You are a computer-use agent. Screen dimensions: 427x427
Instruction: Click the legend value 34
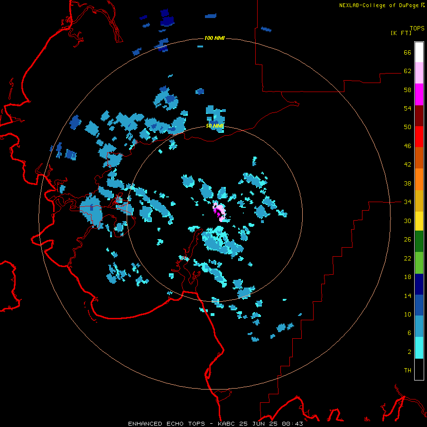pyautogui.click(x=408, y=202)
